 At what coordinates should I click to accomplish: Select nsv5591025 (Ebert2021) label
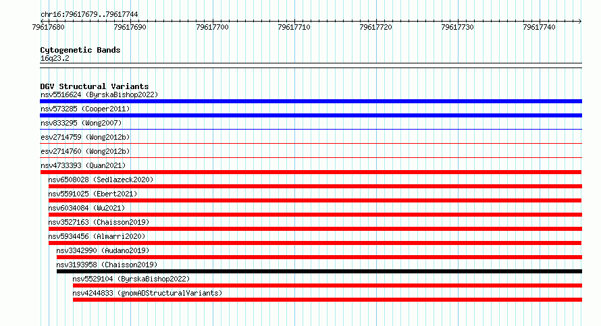93,194
